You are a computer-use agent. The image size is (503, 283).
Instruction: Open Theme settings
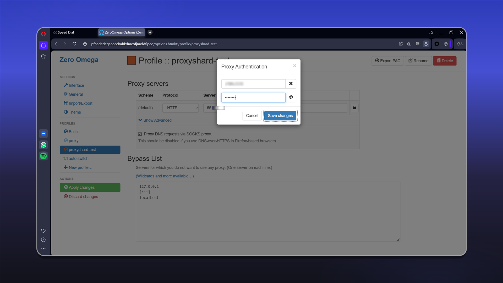pyautogui.click(x=72, y=112)
